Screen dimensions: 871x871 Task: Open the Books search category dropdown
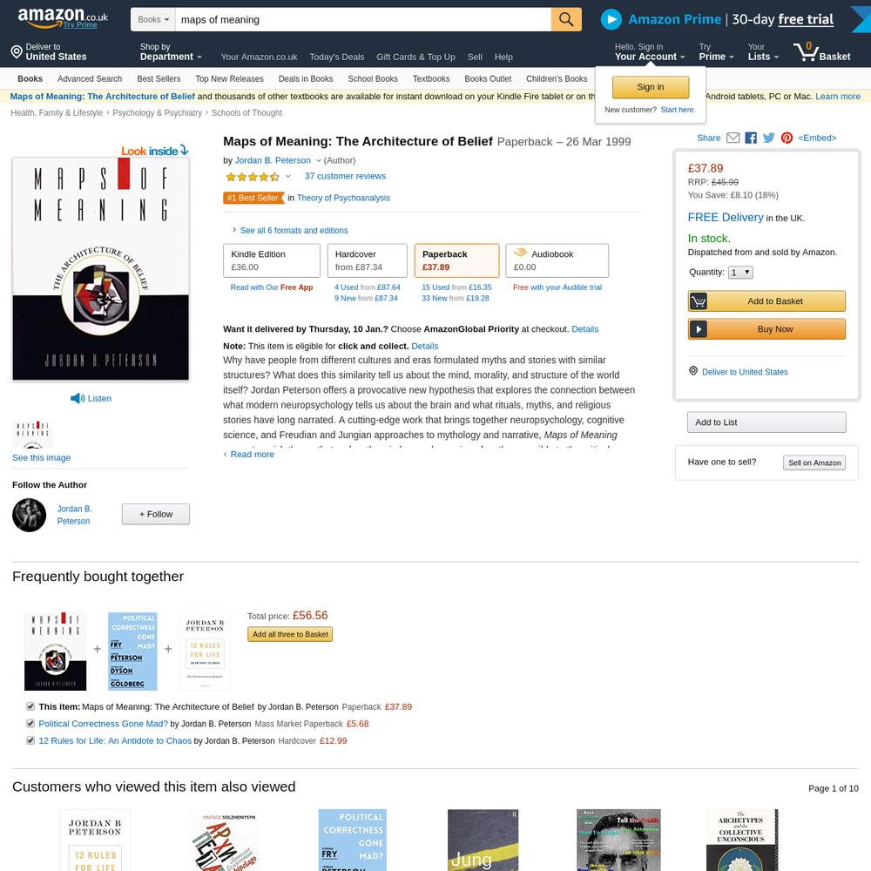click(x=152, y=19)
